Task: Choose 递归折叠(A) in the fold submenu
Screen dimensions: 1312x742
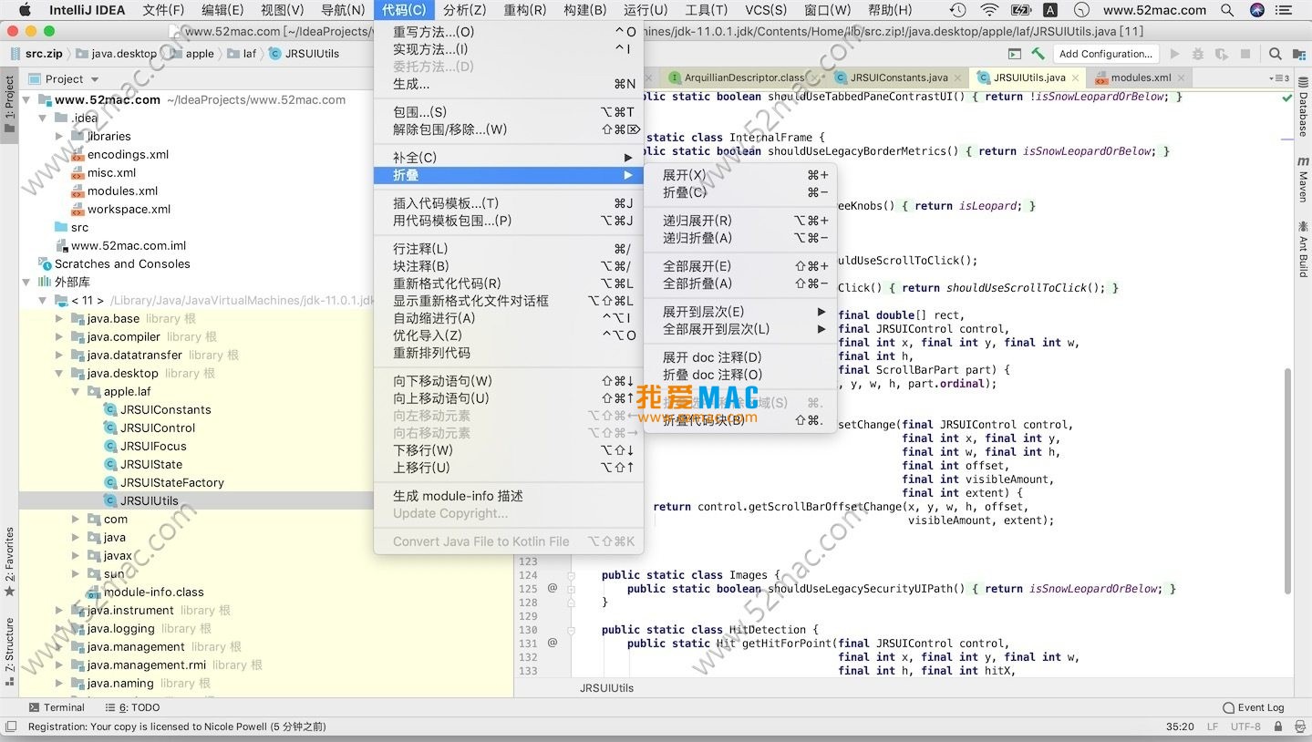Action: coord(740,238)
